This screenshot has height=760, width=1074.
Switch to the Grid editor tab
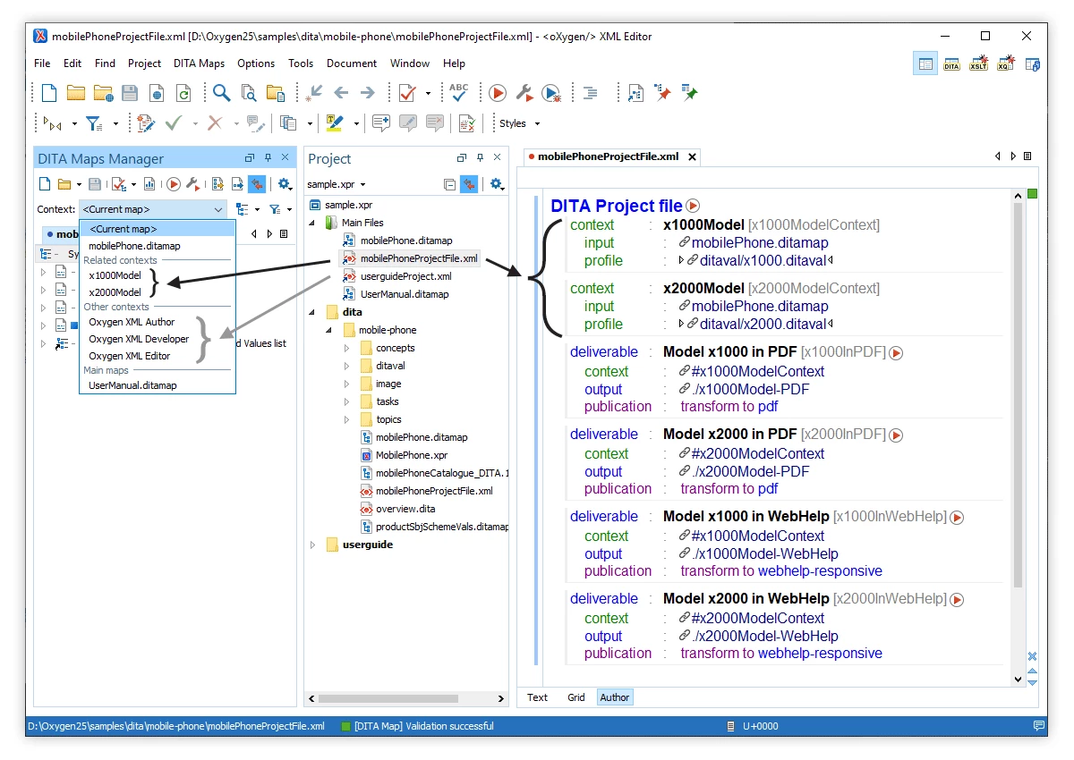tap(575, 697)
